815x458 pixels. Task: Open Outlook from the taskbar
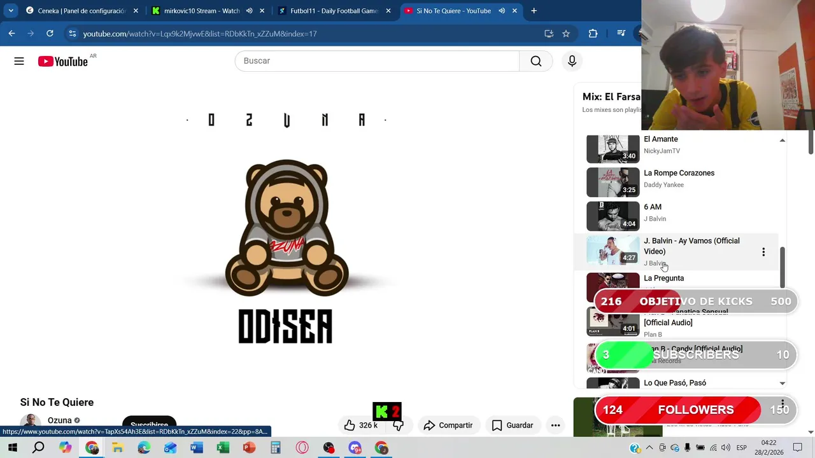point(170,448)
